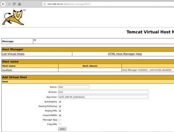The image size is (174, 132).
Task: Open the List Virtual Hosts link
Action: pyautogui.click(x=13, y=54)
